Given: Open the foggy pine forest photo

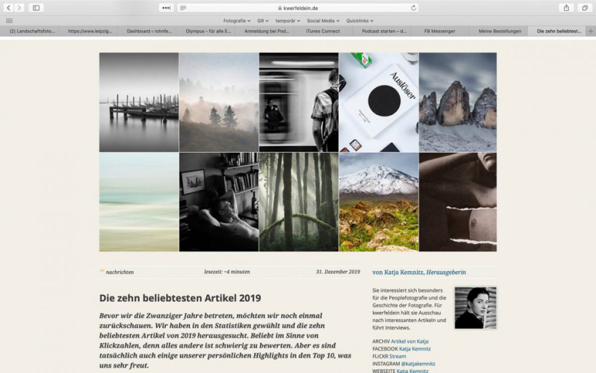Looking at the screenshot, I should [219, 102].
